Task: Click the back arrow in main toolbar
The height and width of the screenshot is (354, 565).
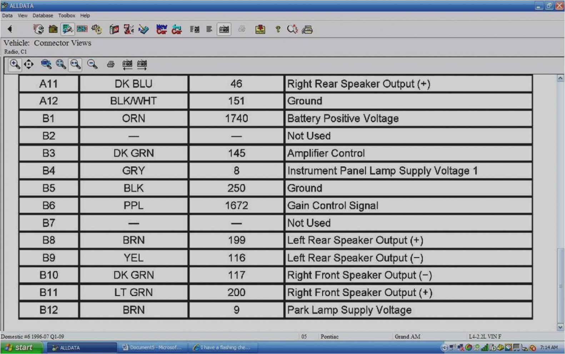Action: (x=10, y=29)
